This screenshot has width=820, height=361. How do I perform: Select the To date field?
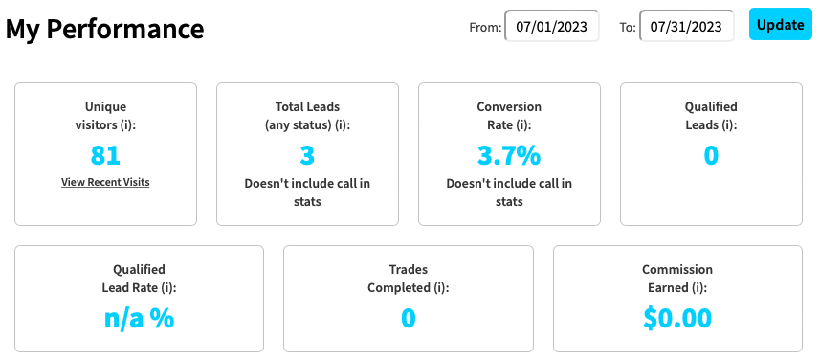[x=687, y=26]
